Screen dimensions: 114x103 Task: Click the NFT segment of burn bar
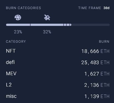18,25
